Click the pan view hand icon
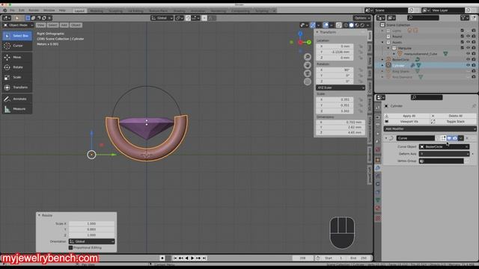This screenshot has height=269, width=479. point(308,65)
